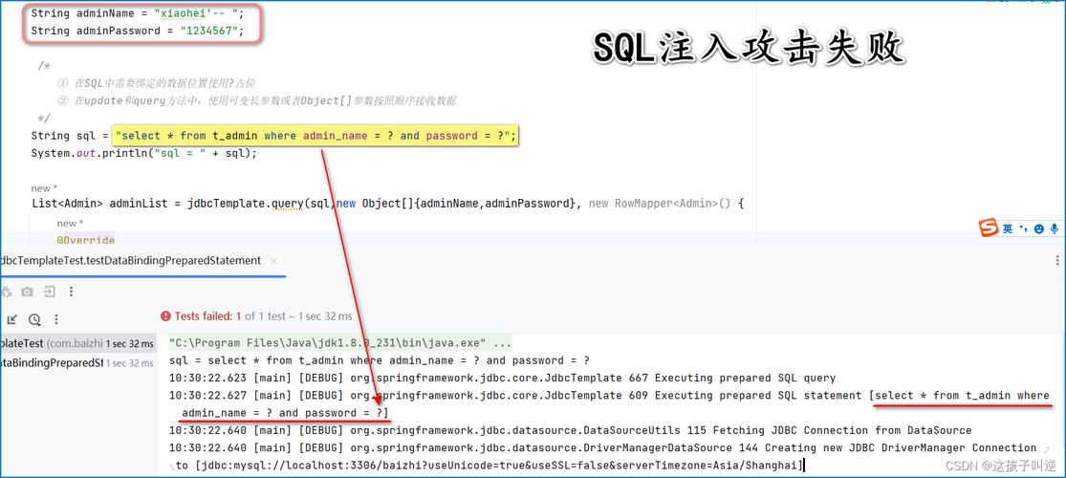Viewport: 1066px width, 478px height.
Task: Click the comment about update和query methods
Action: (257, 100)
